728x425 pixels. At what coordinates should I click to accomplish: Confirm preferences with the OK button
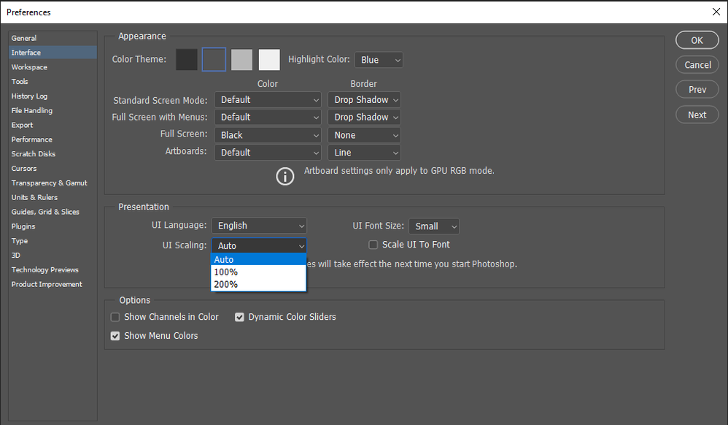pyautogui.click(x=697, y=40)
